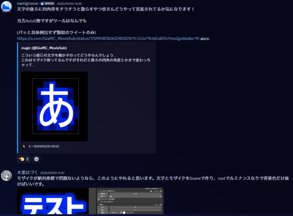The height and width of the screenshot is (216, 293).
Task: Click the 木葉はづく username
Action: click(x=27, y=173)
